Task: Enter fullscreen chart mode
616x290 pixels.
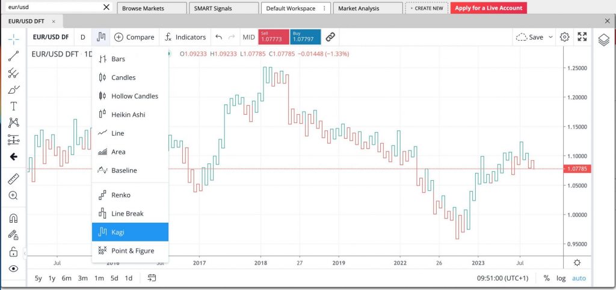Action: click(x=582, y=37)
